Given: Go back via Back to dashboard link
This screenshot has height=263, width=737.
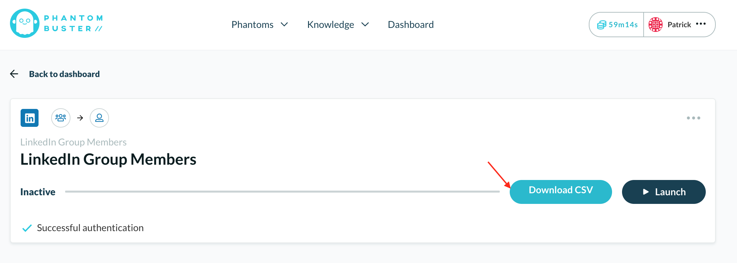Looking at the screenshot, I should [64, 74].
